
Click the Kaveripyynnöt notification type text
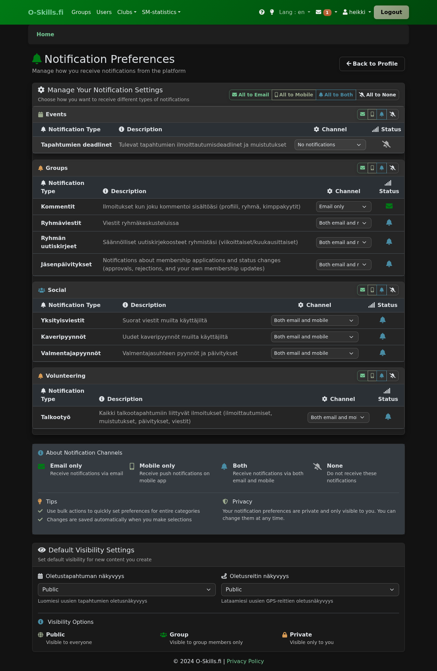[64, 337]
